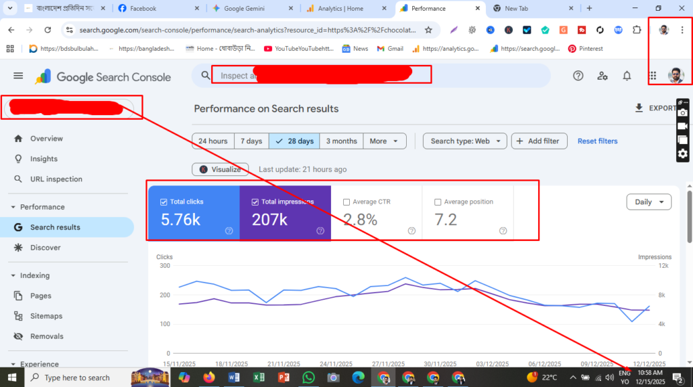This screenshot has height=387, width=693.
Task: Open Pinterest bookmark
Action: point(585,49)
